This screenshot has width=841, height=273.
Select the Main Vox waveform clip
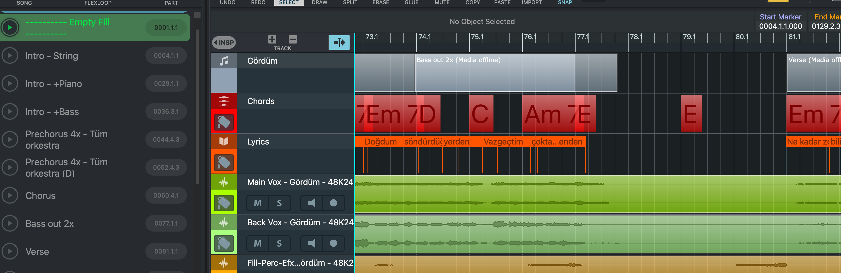click(598, 194)
